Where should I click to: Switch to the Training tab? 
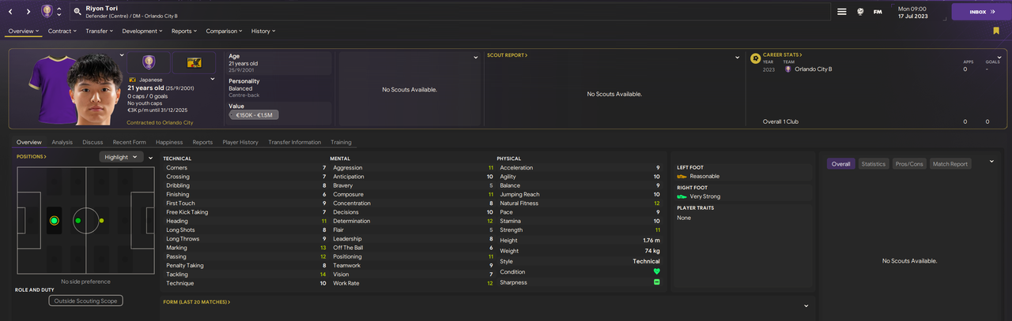coord(341,142)
